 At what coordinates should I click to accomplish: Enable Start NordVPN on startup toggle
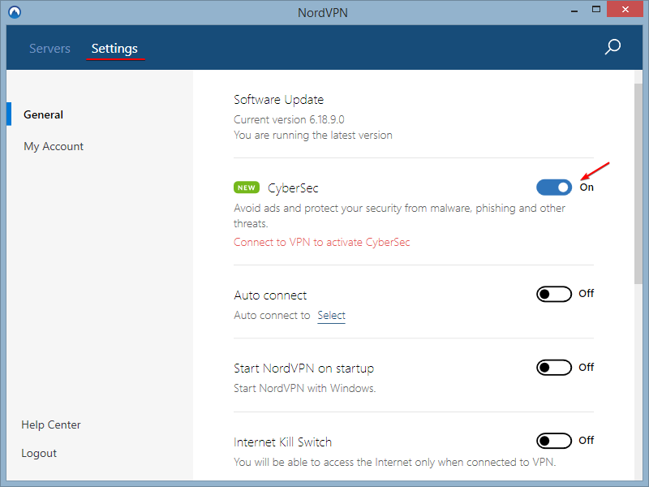[x=554, y=368]
